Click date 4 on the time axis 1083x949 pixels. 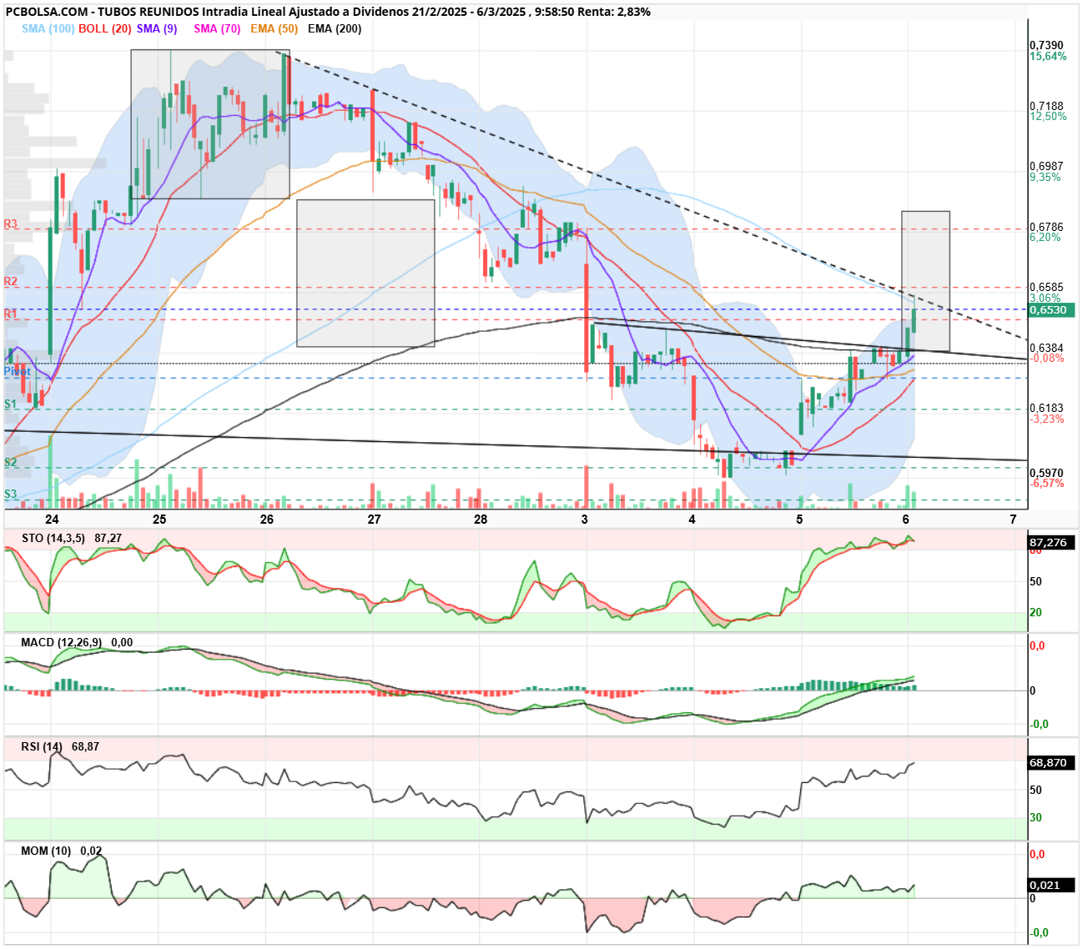tap(693, 520)
